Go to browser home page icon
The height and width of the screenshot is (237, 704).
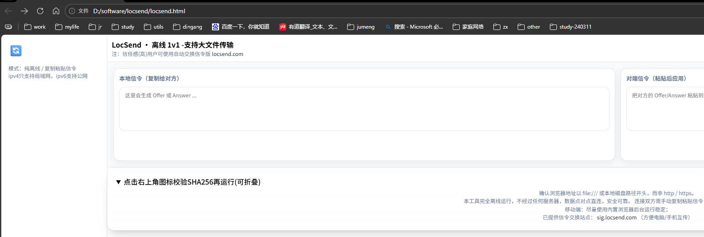(56, 11)
